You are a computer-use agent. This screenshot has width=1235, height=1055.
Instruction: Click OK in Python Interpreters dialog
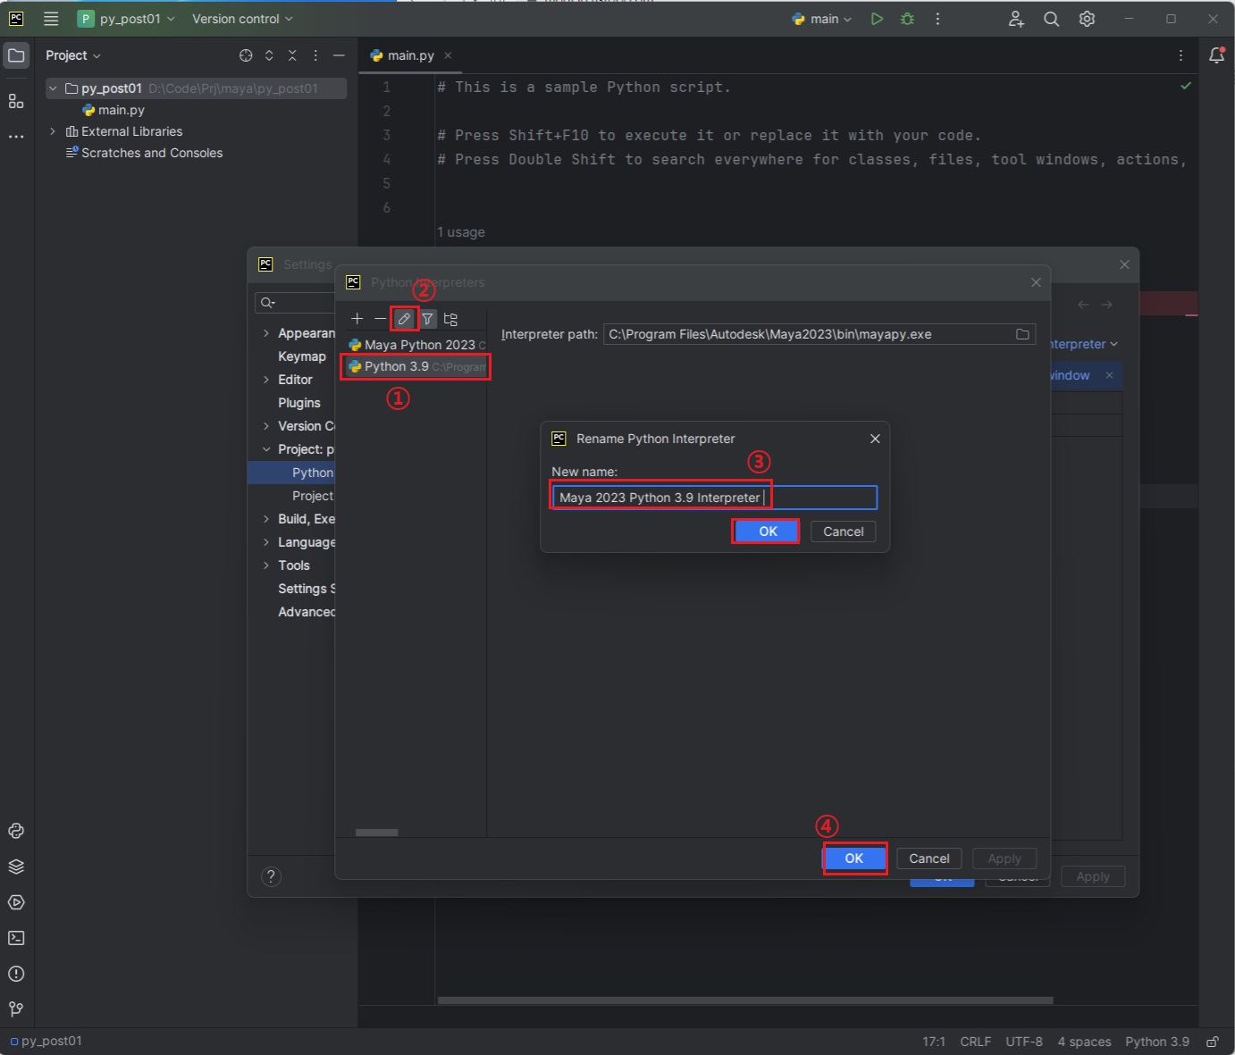point(854,858)
